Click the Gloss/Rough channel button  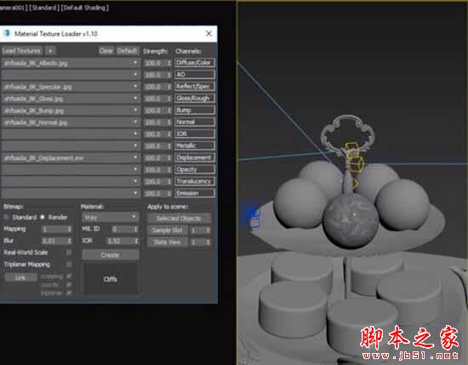click(194, 98)
